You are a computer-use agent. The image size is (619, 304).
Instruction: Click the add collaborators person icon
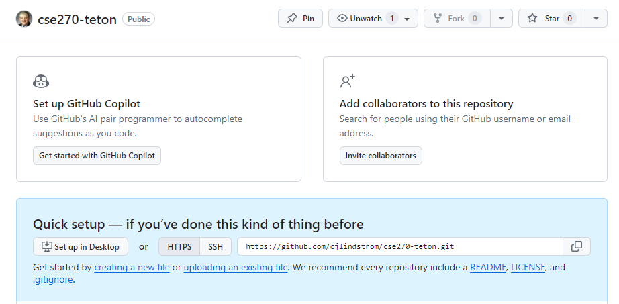(347, 82)
